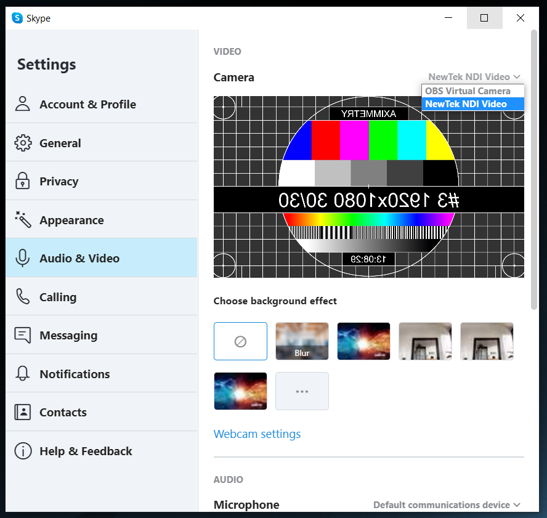Open Messaging settings
The width and height of the screenshot is (547, 518).
click(102, 335)
